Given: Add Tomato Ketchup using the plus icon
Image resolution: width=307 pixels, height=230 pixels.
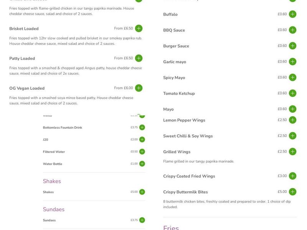Looking at the screenshot, I should coord(293,93).
